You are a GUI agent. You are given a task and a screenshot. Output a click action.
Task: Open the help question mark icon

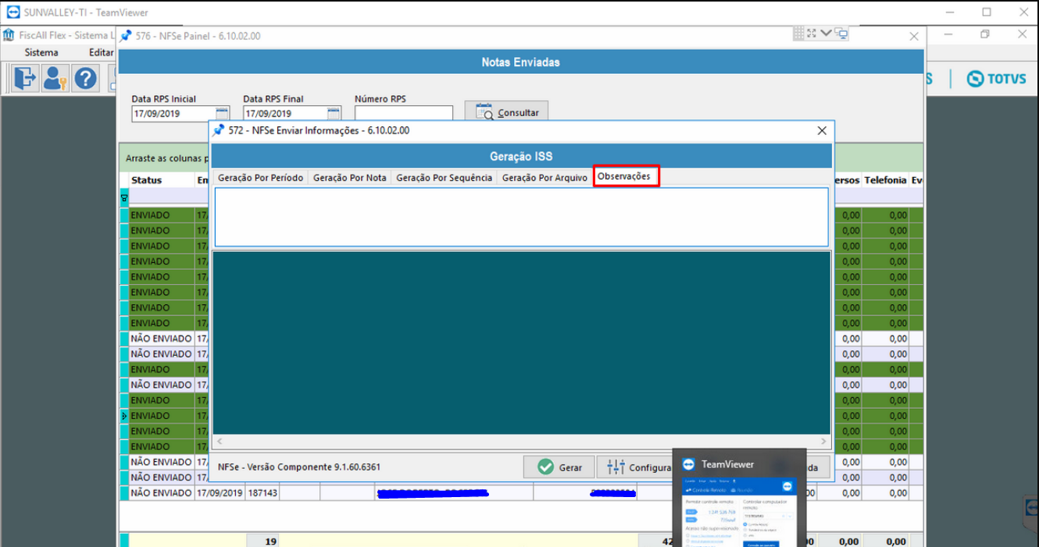tap(85, 78)
